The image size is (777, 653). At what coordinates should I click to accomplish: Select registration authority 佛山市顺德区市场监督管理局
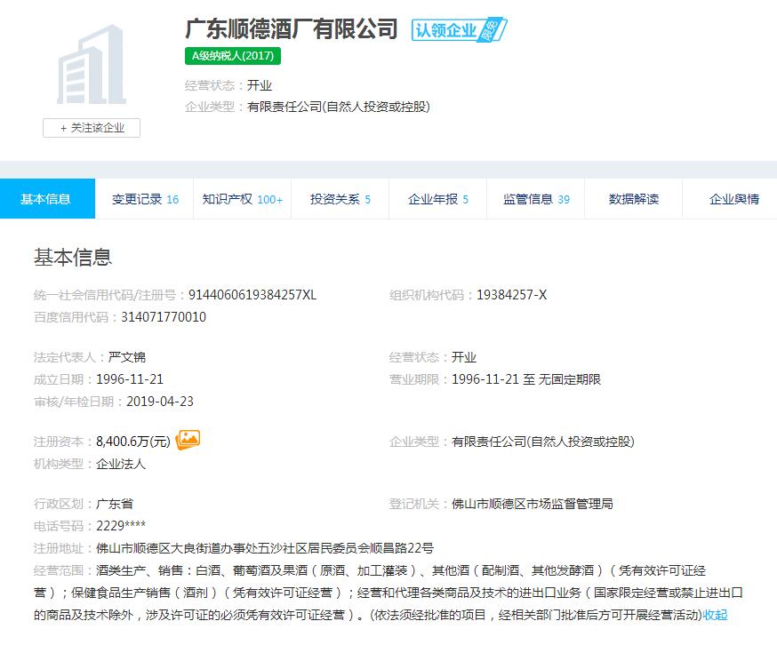(x=533, y=504)
